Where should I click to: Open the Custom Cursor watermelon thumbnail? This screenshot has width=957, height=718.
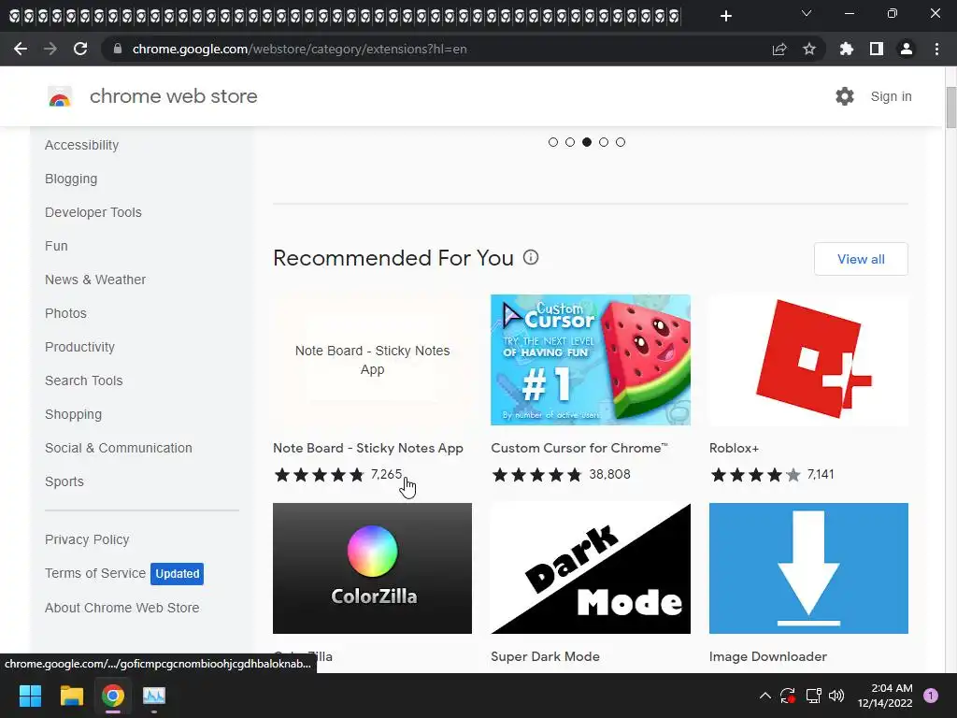tap(591, 360)
